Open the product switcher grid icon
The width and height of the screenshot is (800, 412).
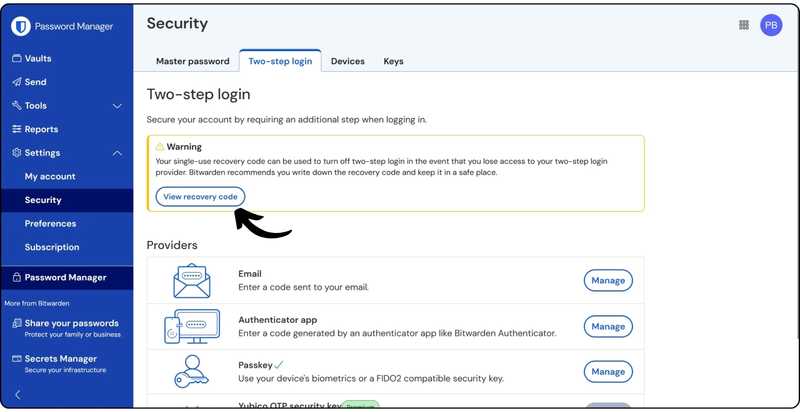pyautogui.click(x=744, y=25)
